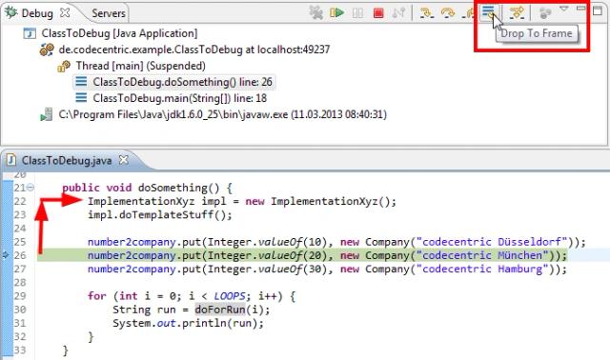
Task: Switch to the Servers tab
Action: coord(108,13)
